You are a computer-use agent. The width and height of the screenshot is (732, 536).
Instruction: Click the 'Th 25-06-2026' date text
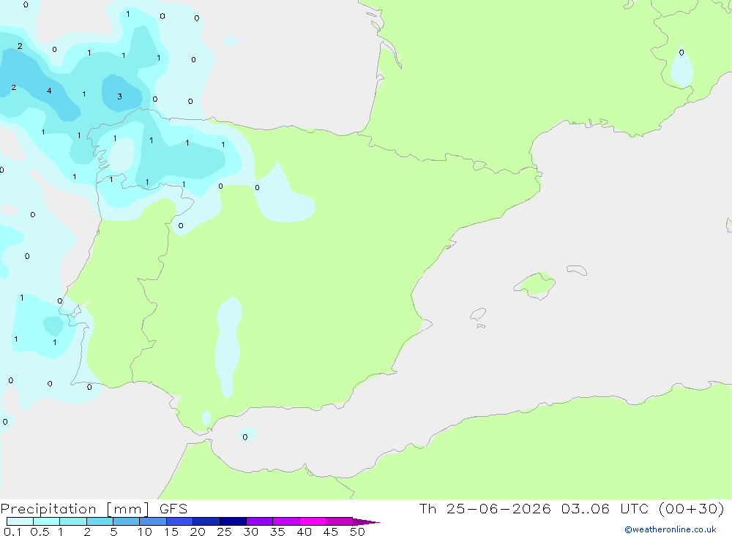click(x=485, y=508)
